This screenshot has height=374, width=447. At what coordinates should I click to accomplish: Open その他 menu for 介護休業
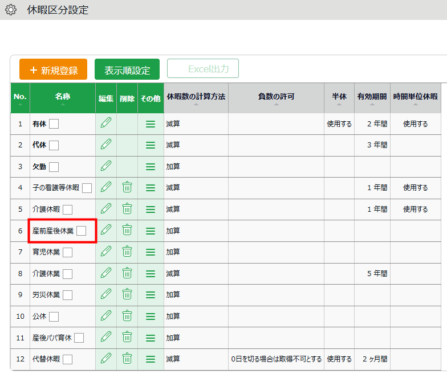[151, 274]
